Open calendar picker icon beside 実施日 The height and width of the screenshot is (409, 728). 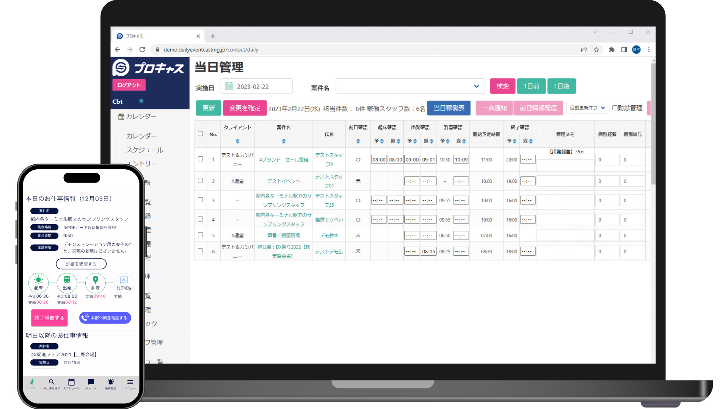(229, 86)
